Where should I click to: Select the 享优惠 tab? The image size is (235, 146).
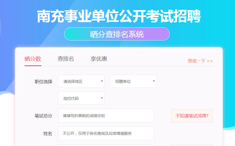coord(99,59)
